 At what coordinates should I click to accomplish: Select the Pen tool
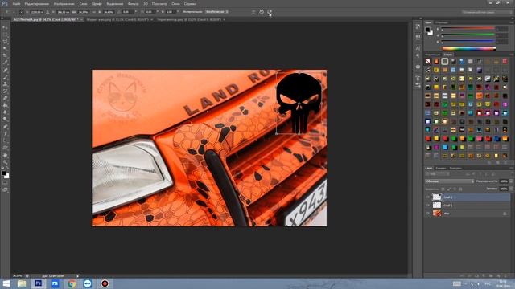(x=6, y=127)
